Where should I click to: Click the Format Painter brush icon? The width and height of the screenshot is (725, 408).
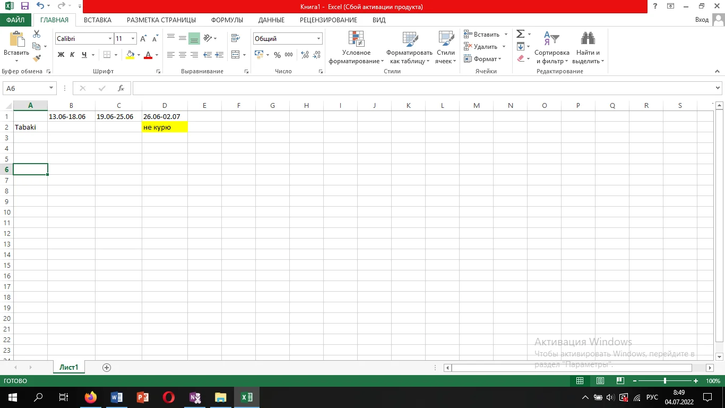pos(37,58)
